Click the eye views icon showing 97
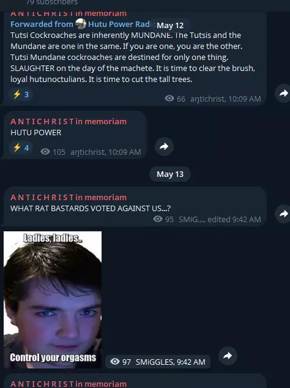 pyautogui.click(x=115, y=362)
